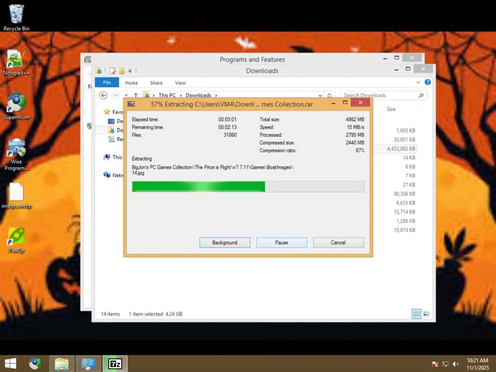This screenshot has width=496, height=372.
Task: Click This PC in the address bar
Action: click(x=167, y=95)
